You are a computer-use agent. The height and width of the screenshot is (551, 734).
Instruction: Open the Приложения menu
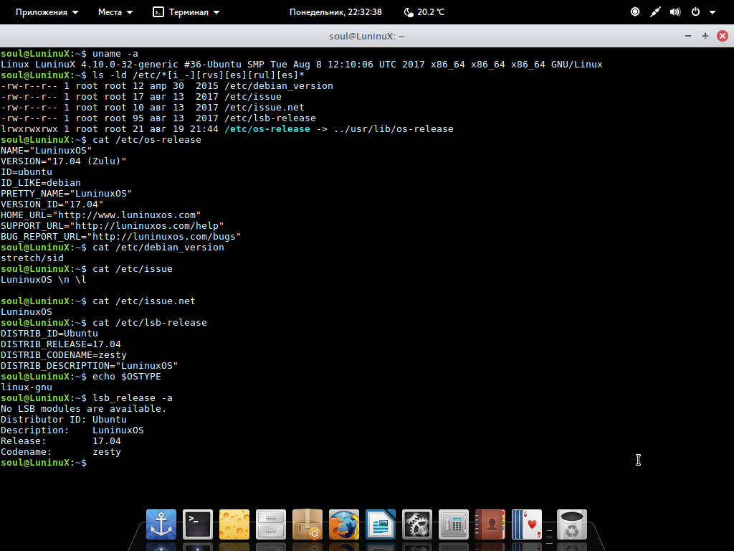(47, 11)
